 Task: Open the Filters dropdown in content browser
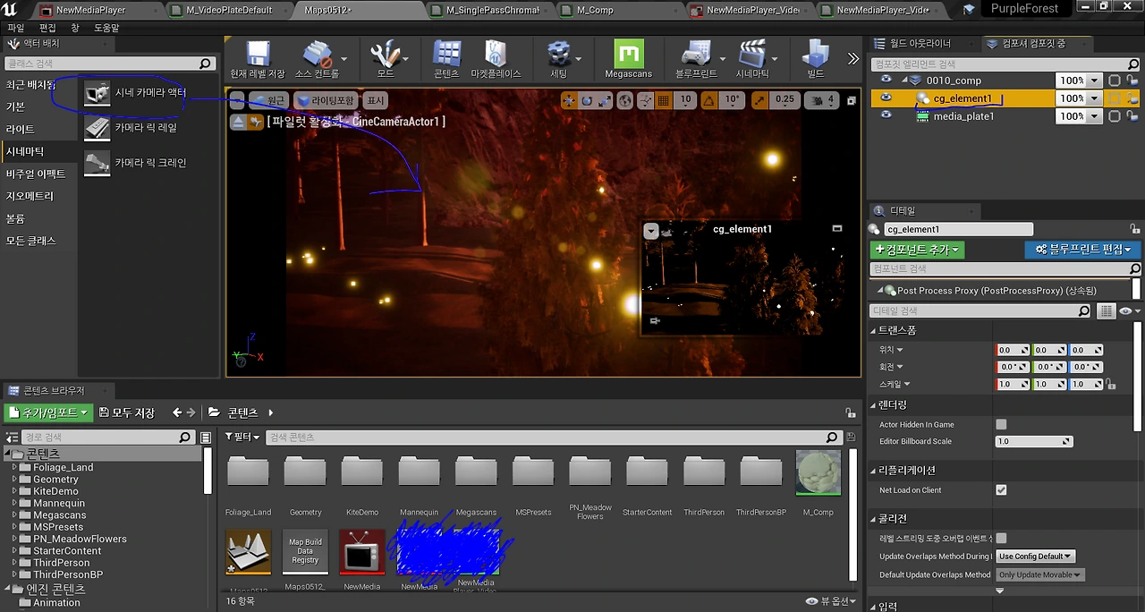[x=242, y=437]
